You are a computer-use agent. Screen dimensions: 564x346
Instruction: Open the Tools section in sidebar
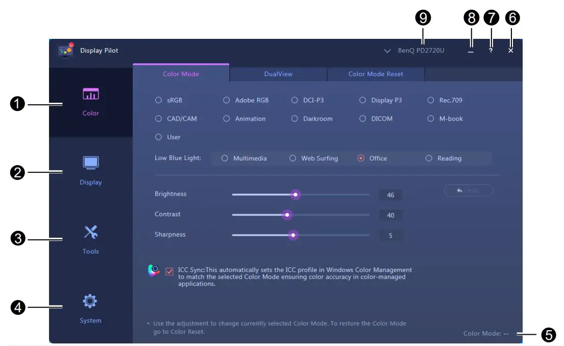[x=91, y=240]
